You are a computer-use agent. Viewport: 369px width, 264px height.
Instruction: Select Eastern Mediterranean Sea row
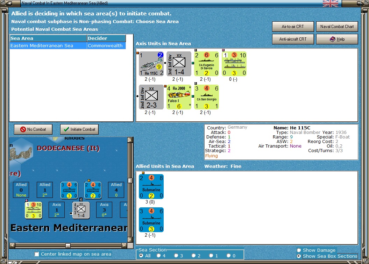point(68,46)
